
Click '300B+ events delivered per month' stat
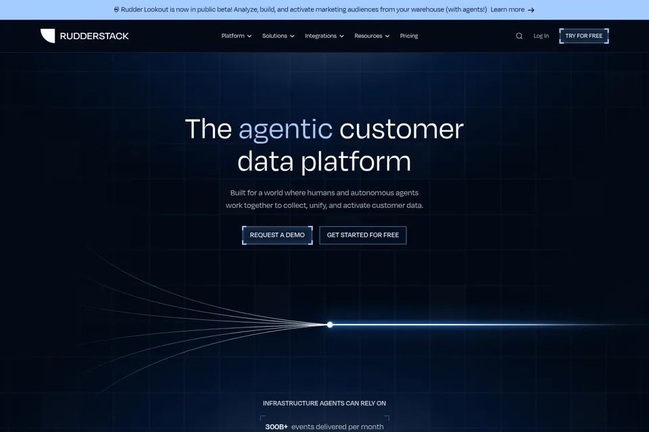tap(324, 427)
